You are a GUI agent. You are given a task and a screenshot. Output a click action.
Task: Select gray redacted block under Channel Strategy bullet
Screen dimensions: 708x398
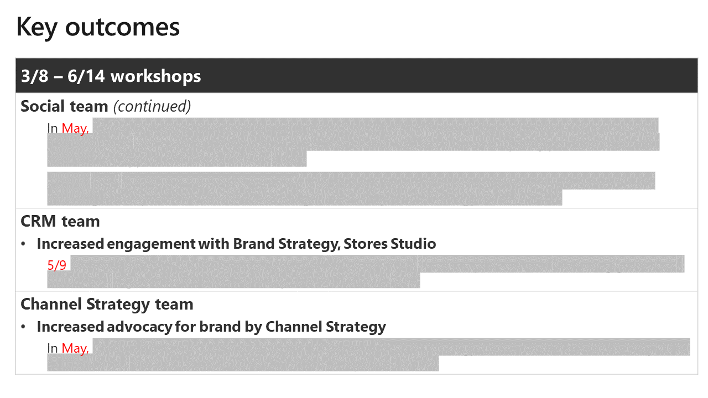click(365, 354)
